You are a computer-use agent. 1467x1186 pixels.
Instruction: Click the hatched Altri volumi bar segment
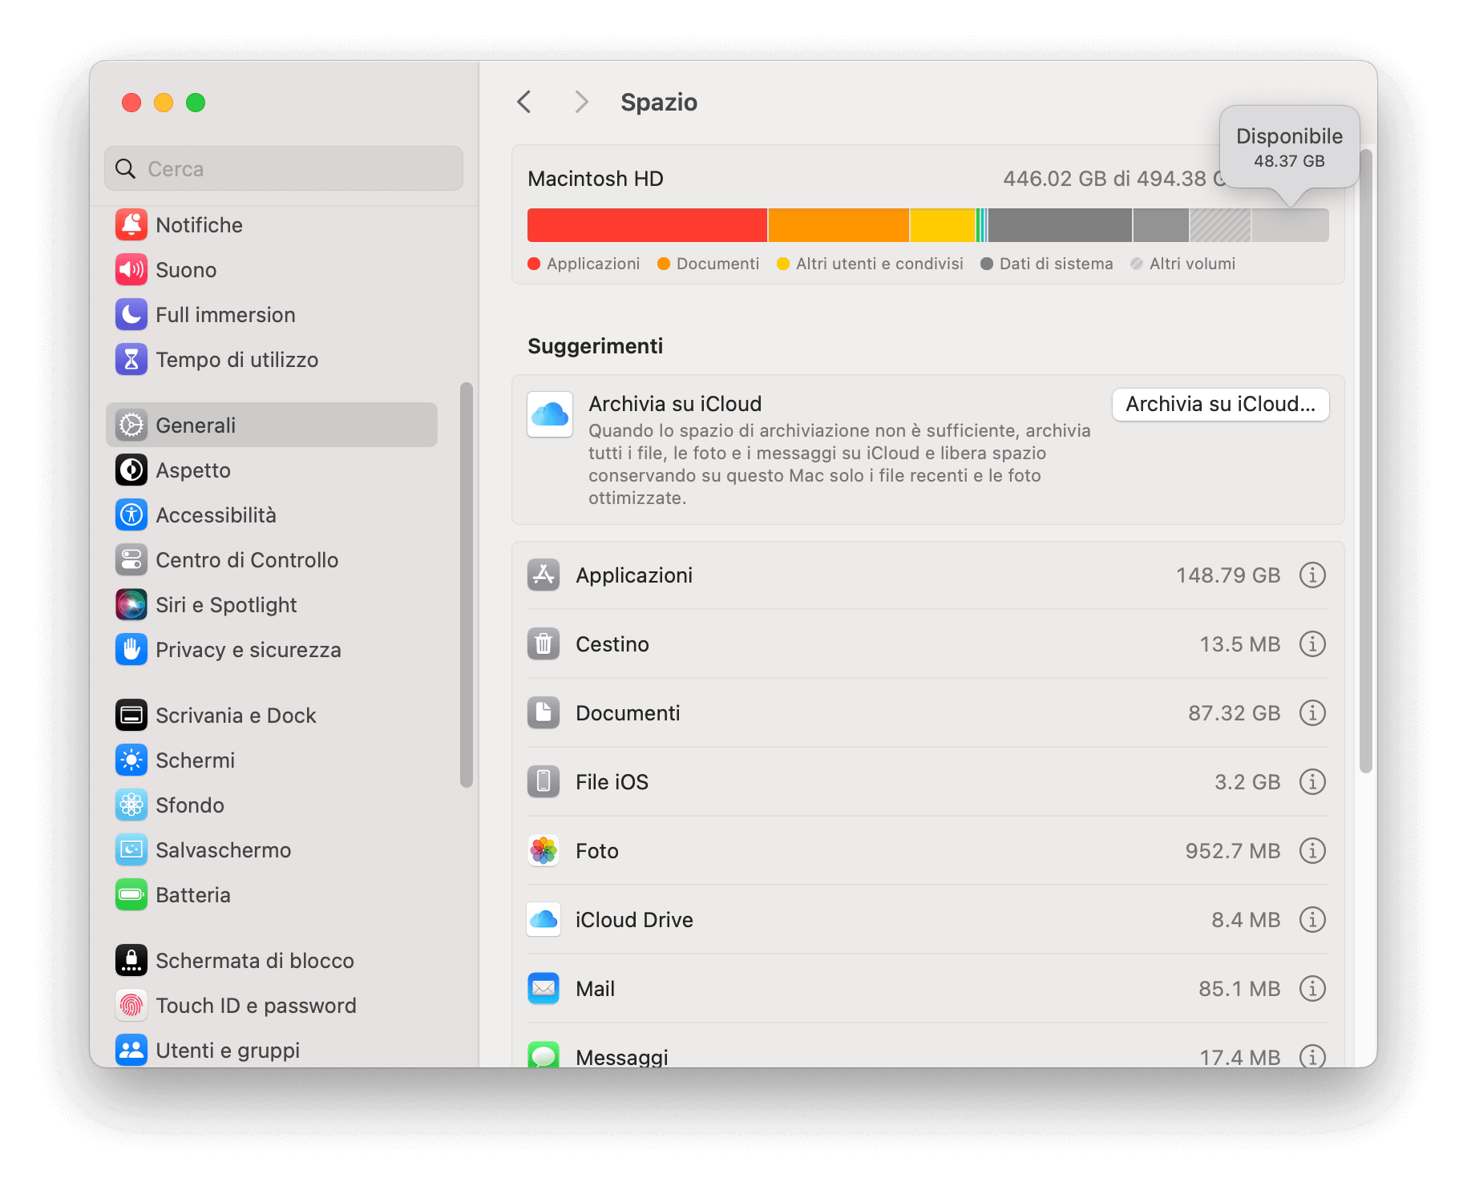pyautogui.click(x=1220, y=225)
